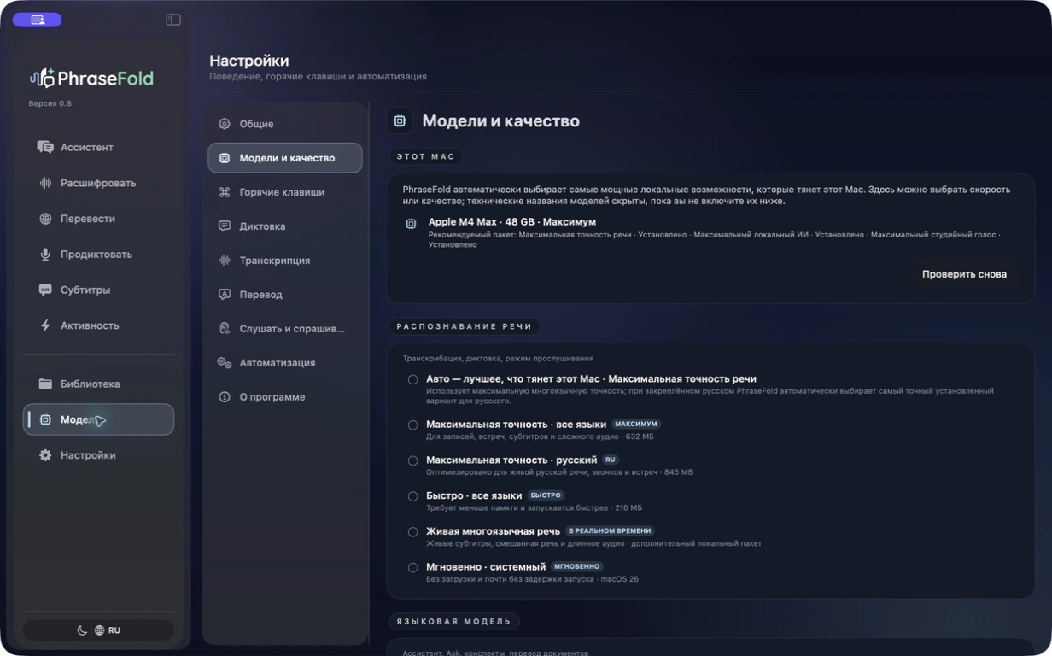
Task: Click the О программе info icon
Action: tap(225, 397)
